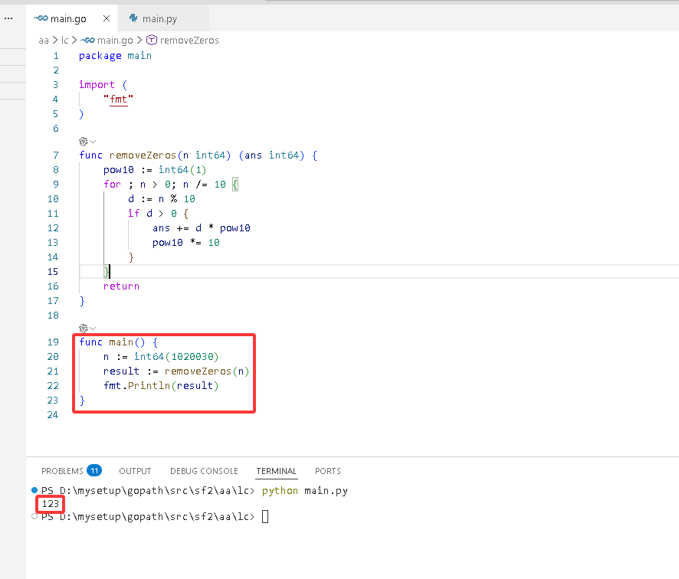679x579 pixels.
Task: Click the terminal input cursor at the prompt
Action: 265,517
